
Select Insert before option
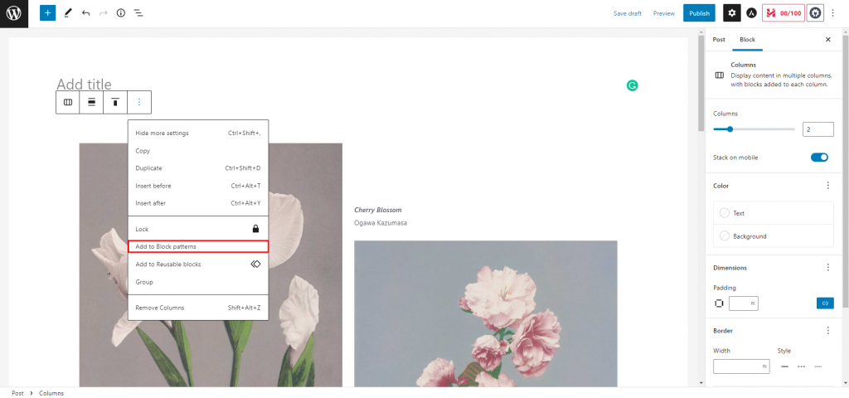pyautogui.click(x=198, y=186)
